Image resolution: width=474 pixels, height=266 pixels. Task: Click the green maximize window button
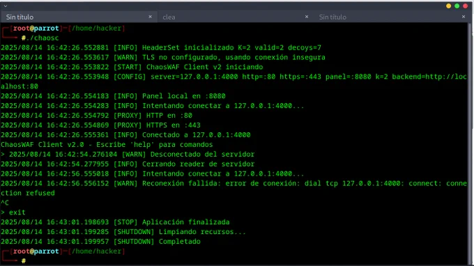click(x=457, y=6)
